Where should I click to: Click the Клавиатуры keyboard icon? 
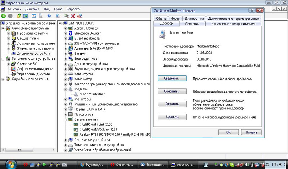(71, 74)
